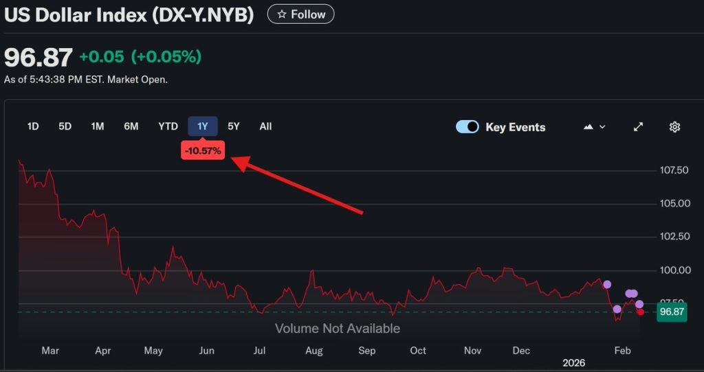This screenshot has height=372, width=704.
Task: Open the chart type dropdown chevron
Action: click(x=603, y=127)
